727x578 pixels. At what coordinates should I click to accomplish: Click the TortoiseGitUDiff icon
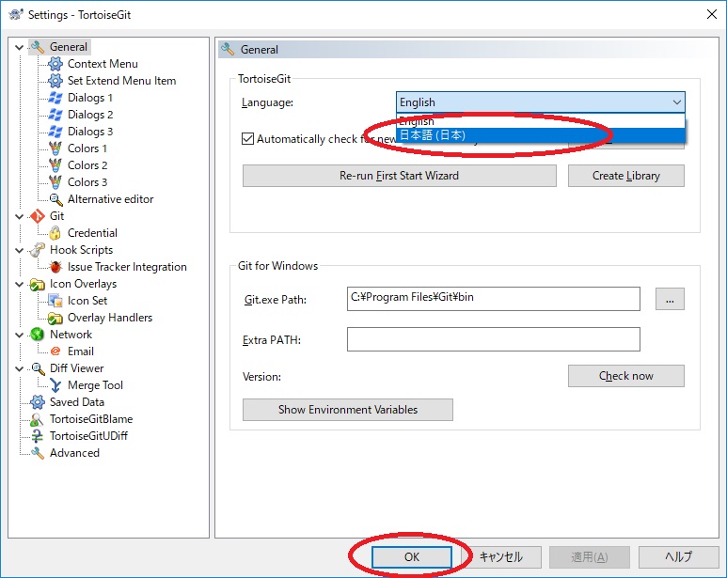coord(37,436)
